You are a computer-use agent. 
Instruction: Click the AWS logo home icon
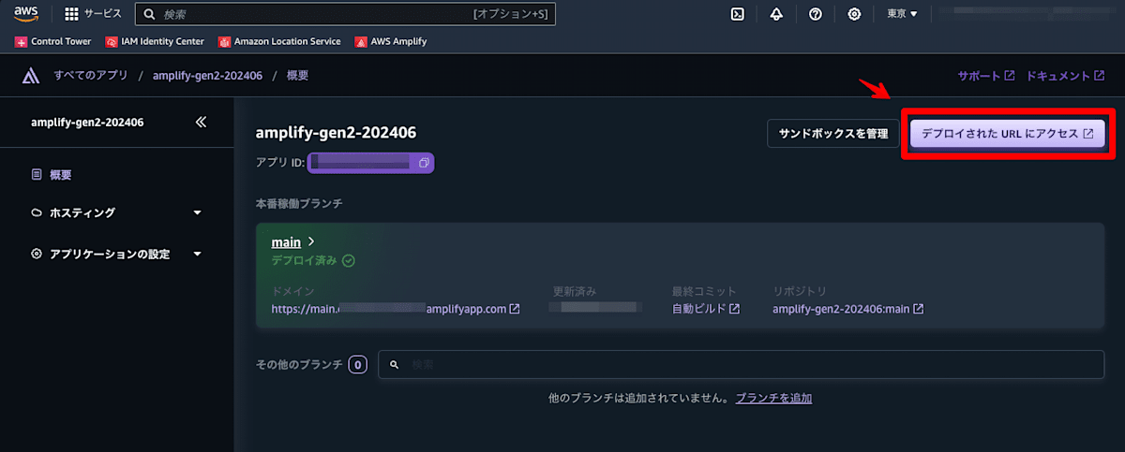tap(24, 14)
